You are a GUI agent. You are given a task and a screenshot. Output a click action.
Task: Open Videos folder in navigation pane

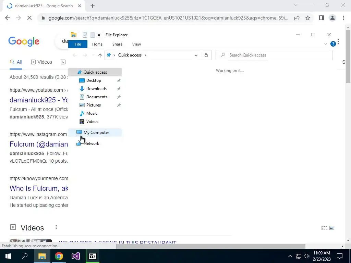point(92,122)
